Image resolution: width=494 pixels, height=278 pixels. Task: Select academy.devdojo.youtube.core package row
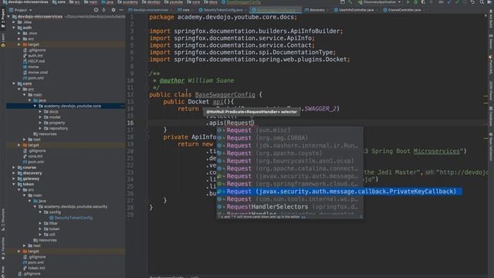[x=66, y=106]
